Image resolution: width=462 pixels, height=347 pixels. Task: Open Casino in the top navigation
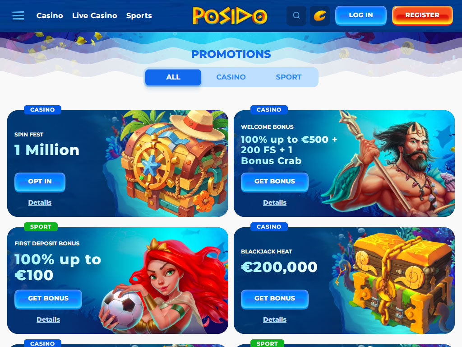50,15
